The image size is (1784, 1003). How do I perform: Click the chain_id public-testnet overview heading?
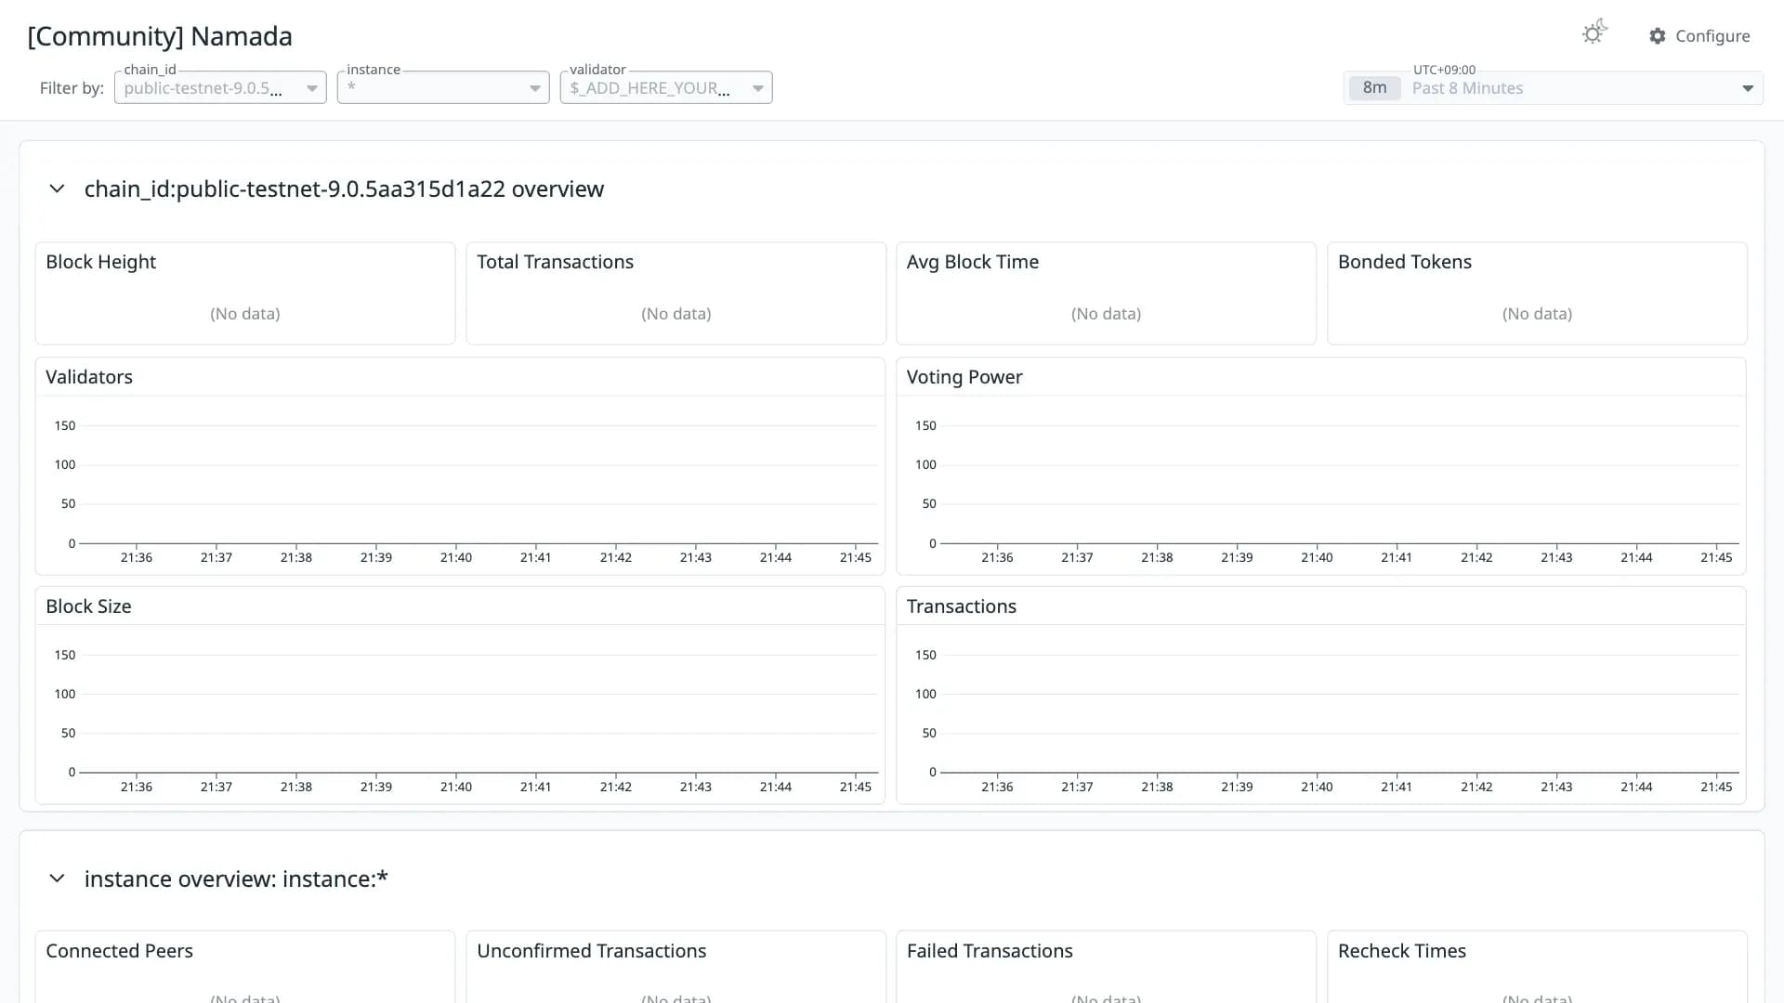pyautogui.click(x=344, y=189)
